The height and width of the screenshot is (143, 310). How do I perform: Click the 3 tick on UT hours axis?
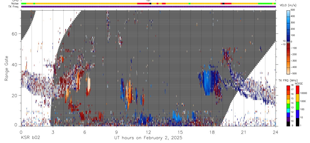point(53,132)
